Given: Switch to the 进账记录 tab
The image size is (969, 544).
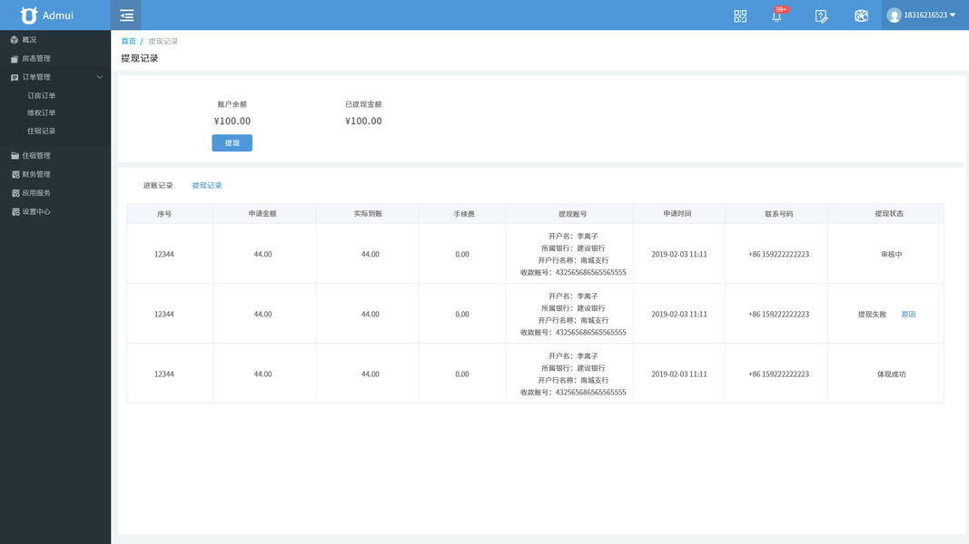Looking at the screenshot, I should point(158,185).
